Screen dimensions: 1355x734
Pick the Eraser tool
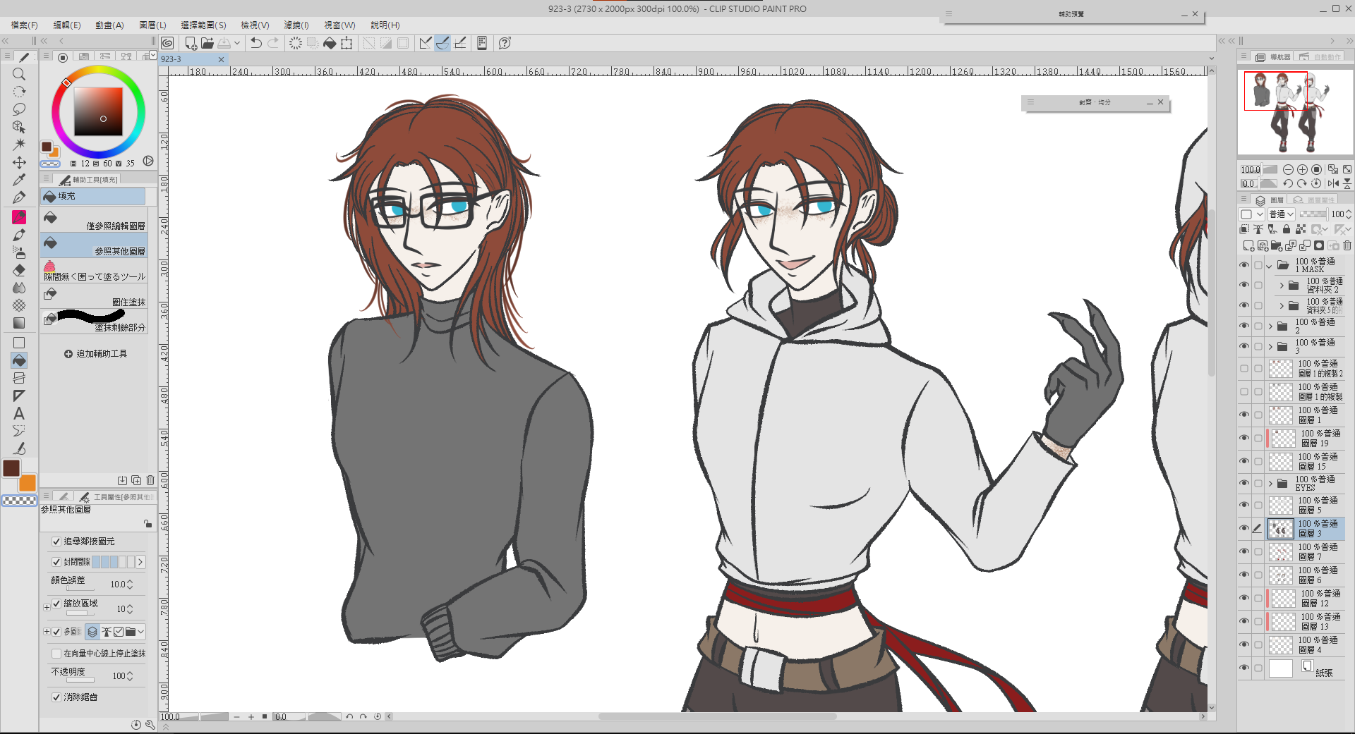(x=19, y=270)
